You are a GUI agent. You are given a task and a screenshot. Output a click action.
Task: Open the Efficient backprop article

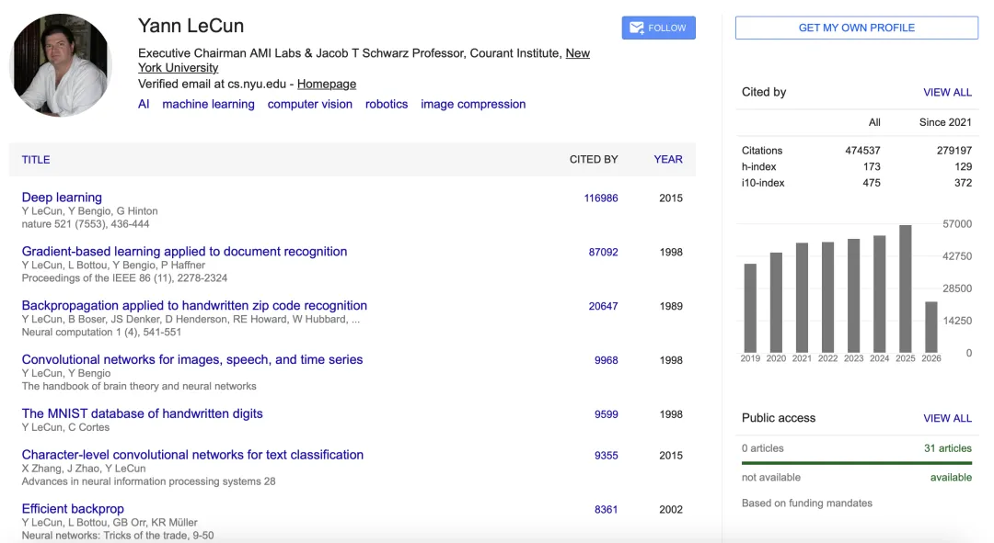click(x=73, y=509)
